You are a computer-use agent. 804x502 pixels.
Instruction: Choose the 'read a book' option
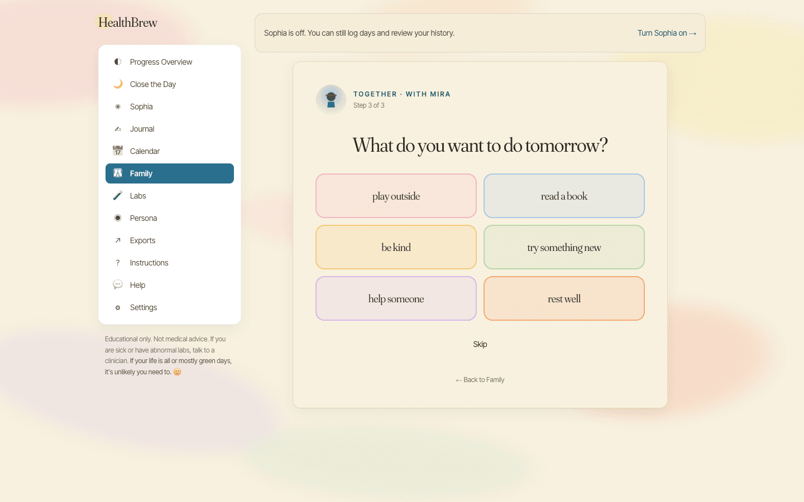(564, 196)
